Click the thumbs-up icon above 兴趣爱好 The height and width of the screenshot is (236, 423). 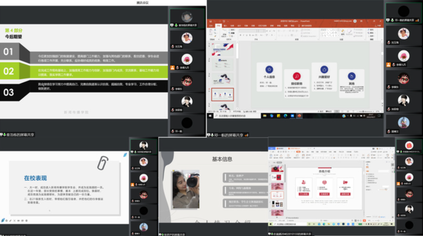point(324,69)
